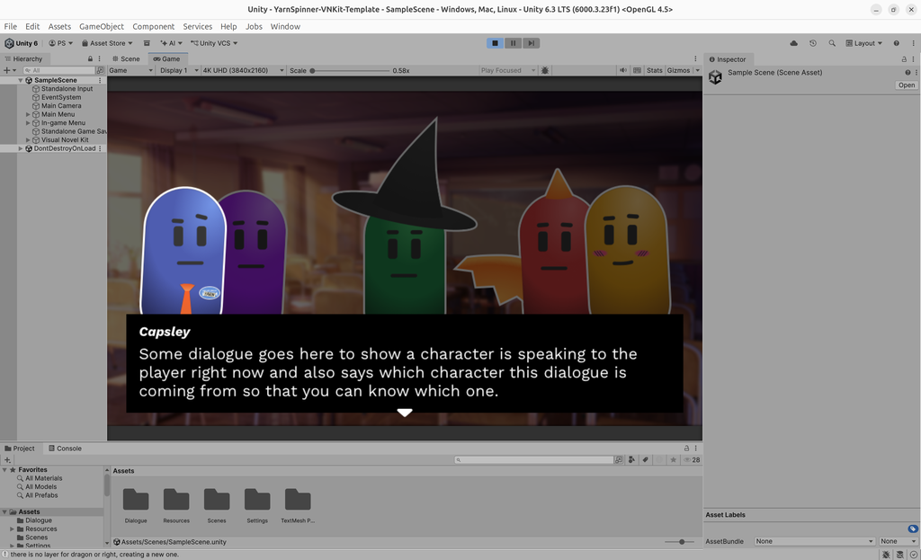Toggle Mute Audio in Game view
The height and width of the screenshot is (560, 921).
click(622, 70)
